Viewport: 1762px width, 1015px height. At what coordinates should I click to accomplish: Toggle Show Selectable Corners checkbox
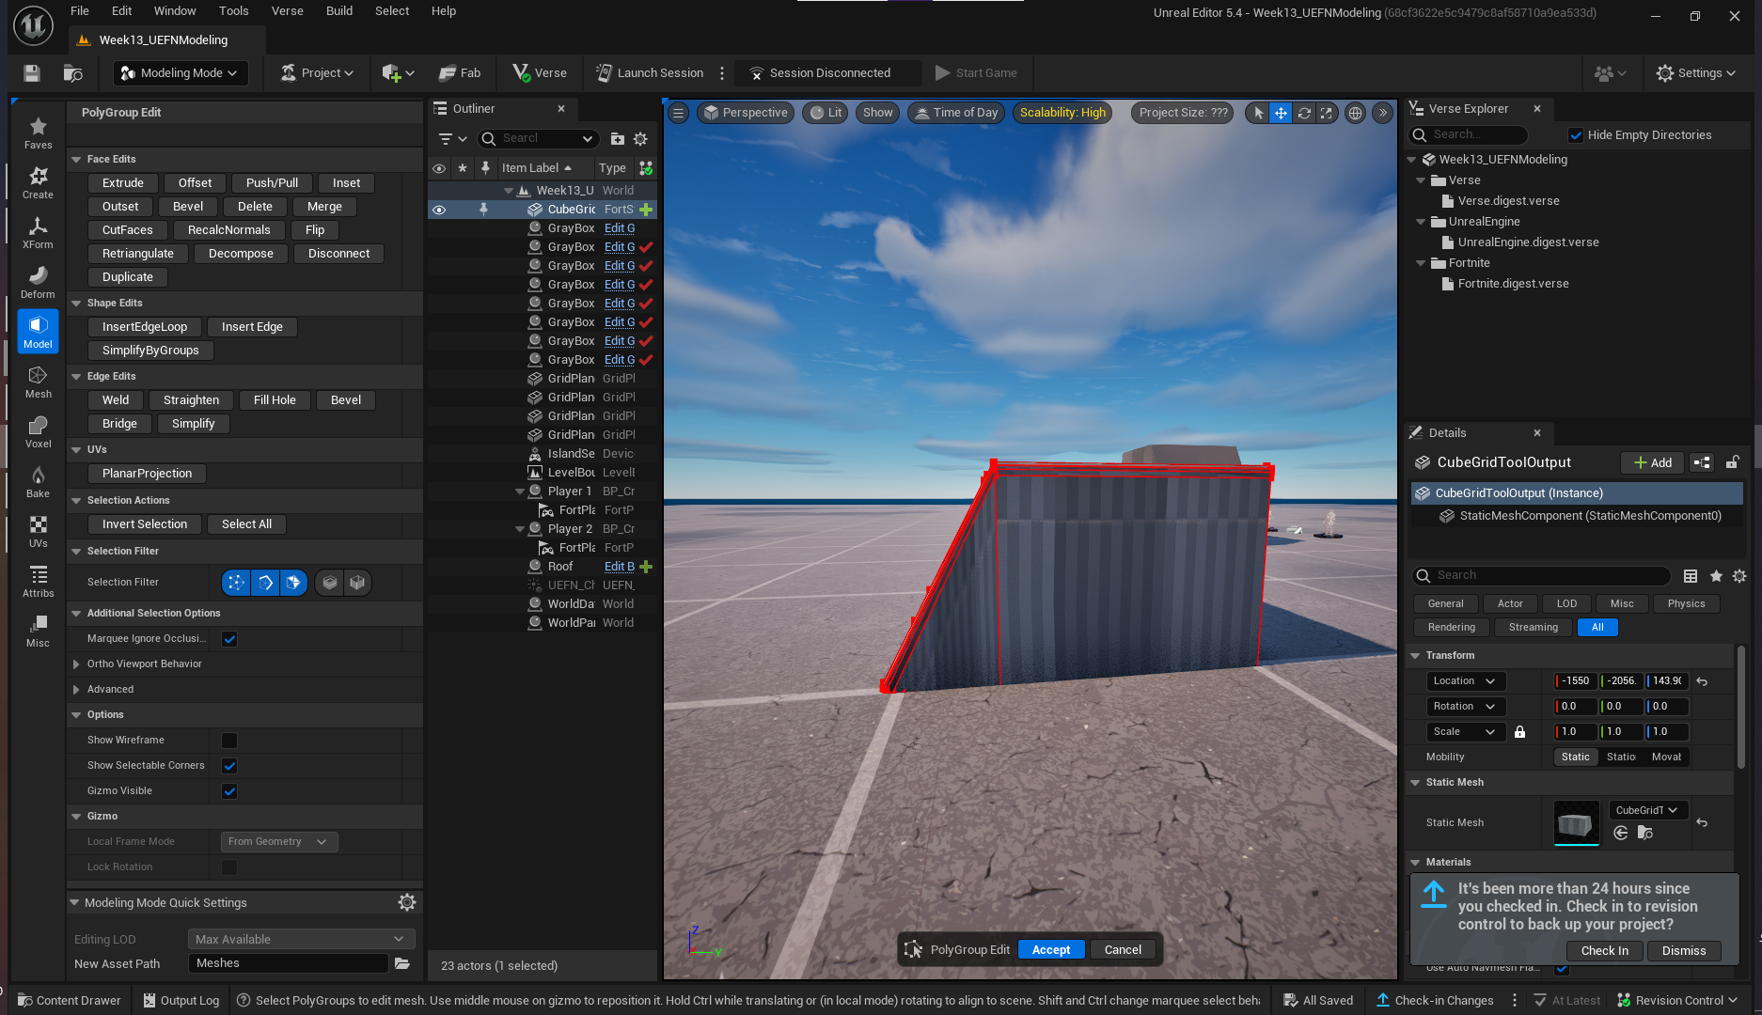(x=229, y=766)
